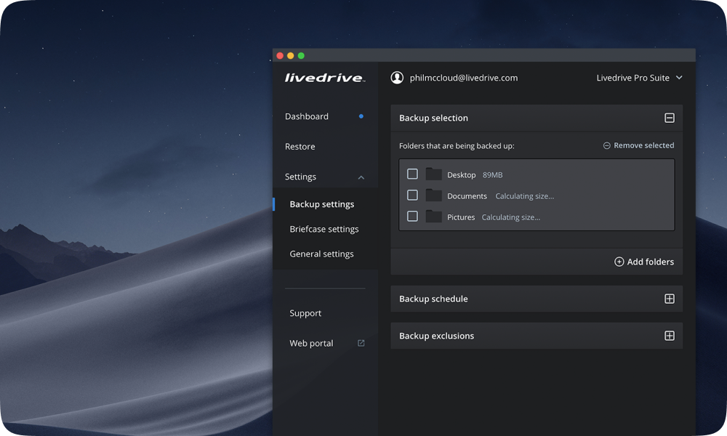Collapse the Backup selection panel

[x=669, y=118]
